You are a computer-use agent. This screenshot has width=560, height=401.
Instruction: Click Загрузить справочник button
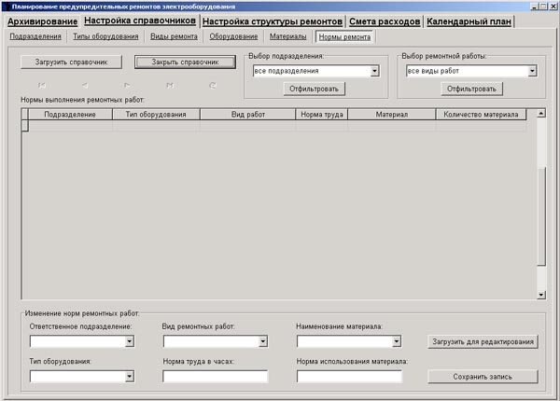point(72,62)
